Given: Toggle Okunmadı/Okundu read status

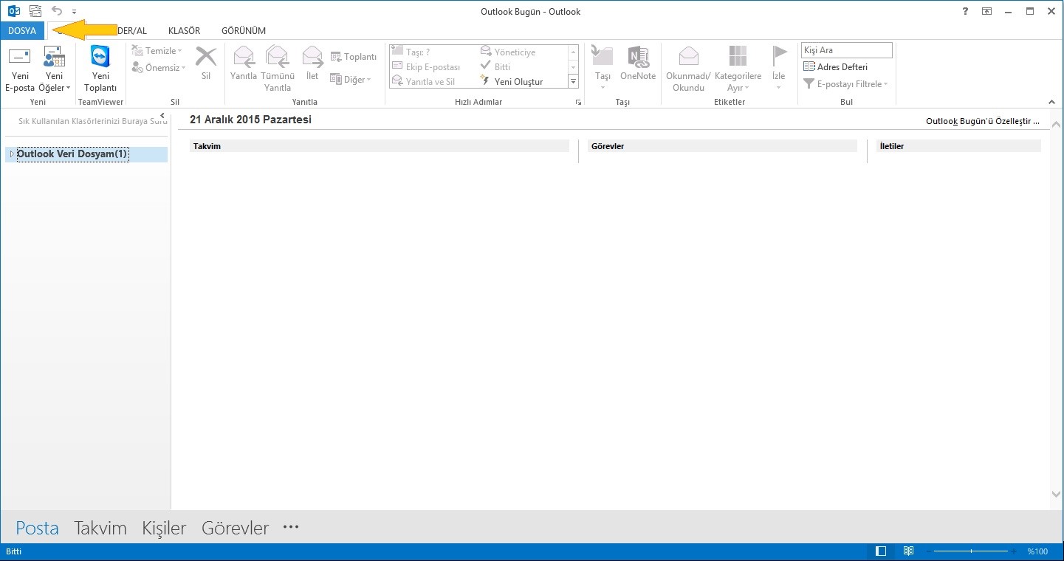Looking at the screenshot, I should coord(688,69).
